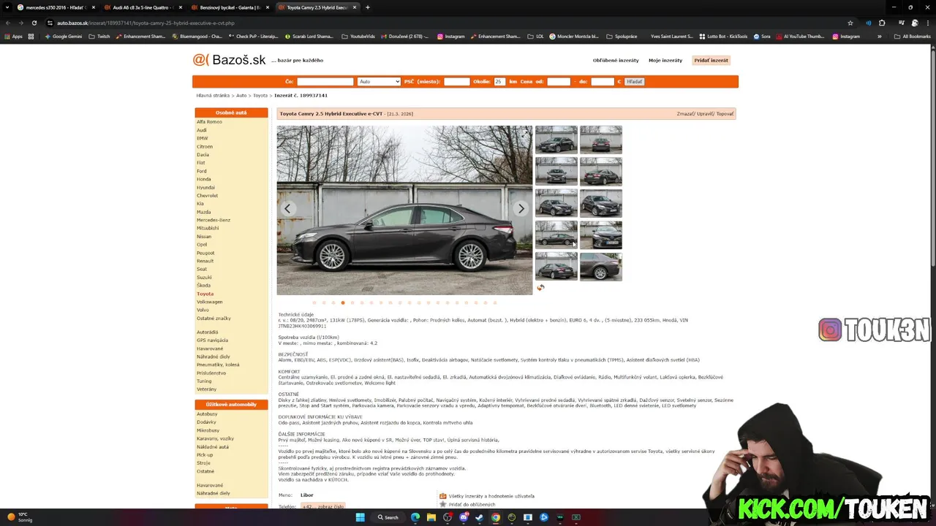Select 'Alfa Romeo' in the car brands list
The image size is (936, 526).
click(209, 121)
